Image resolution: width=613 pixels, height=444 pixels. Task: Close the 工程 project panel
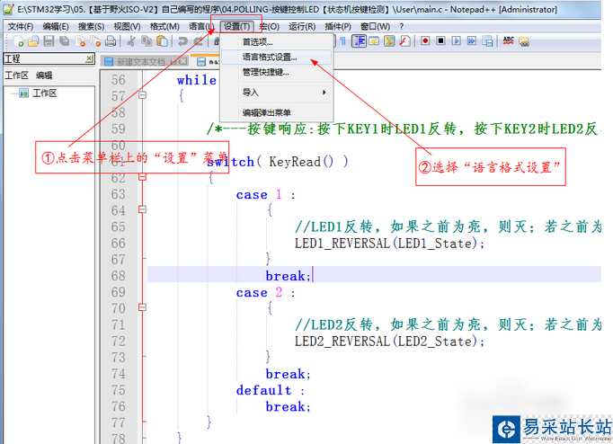88,58
